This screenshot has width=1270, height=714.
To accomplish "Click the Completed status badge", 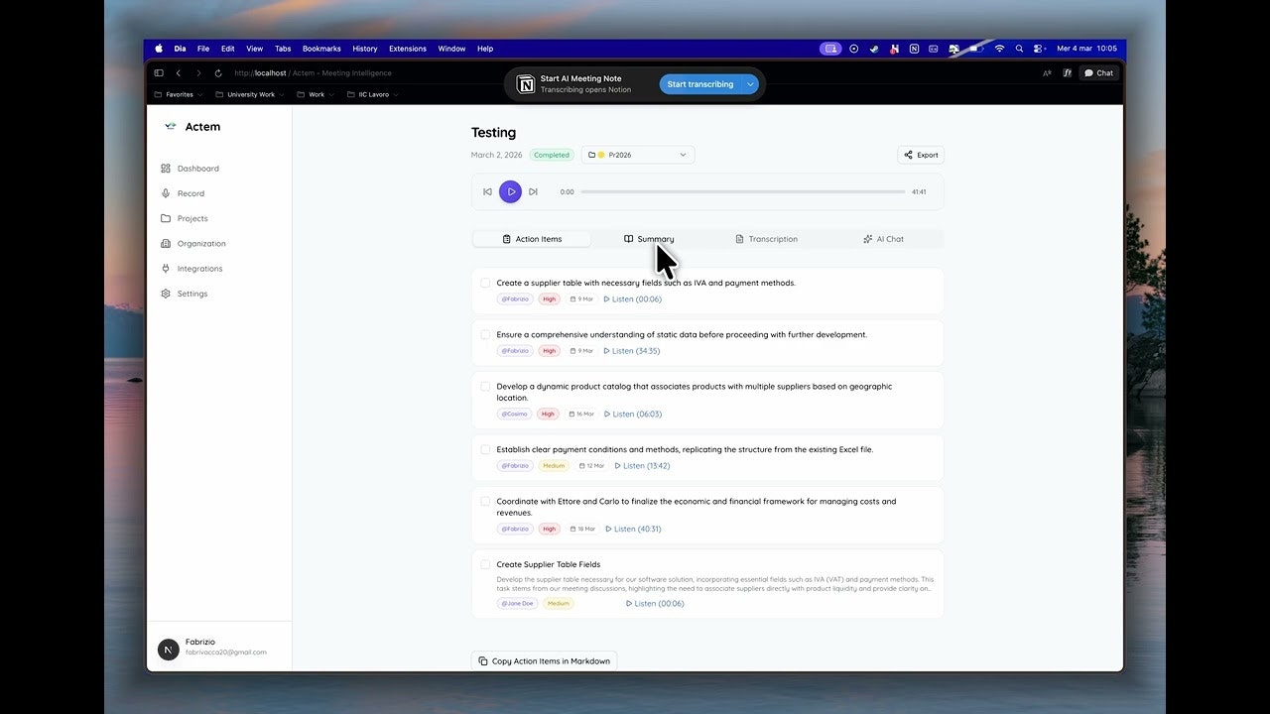I will tap(551, 155).
